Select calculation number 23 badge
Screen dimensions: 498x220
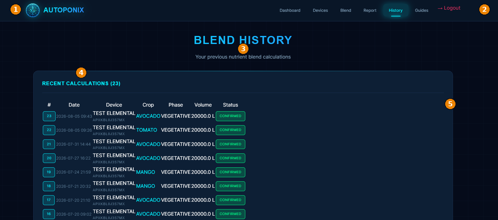(x=49, y=116)
